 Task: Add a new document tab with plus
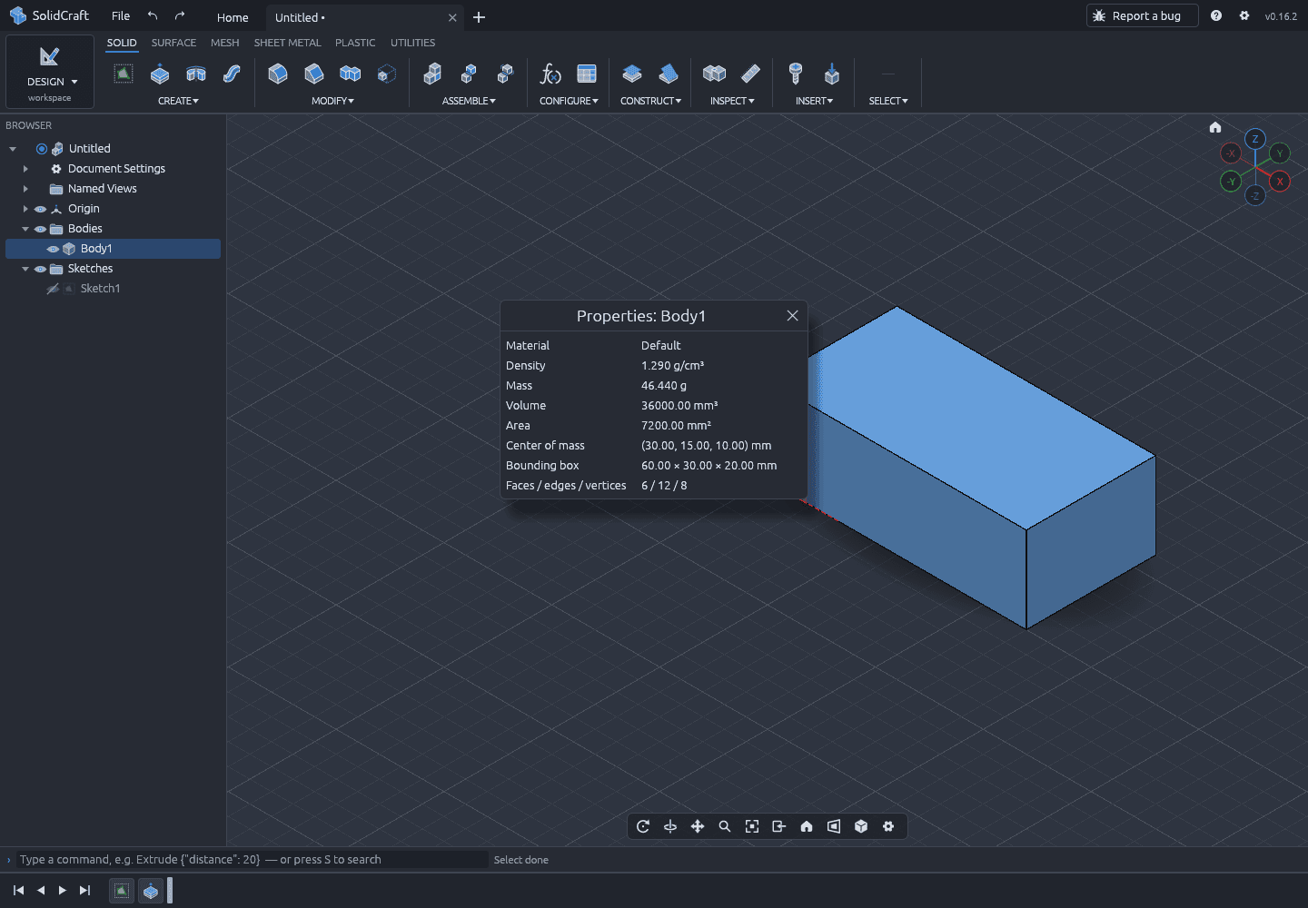click(x=479, y=17)
